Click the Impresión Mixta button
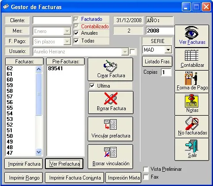This screenshot has width=213, height=186. (124, 178)
